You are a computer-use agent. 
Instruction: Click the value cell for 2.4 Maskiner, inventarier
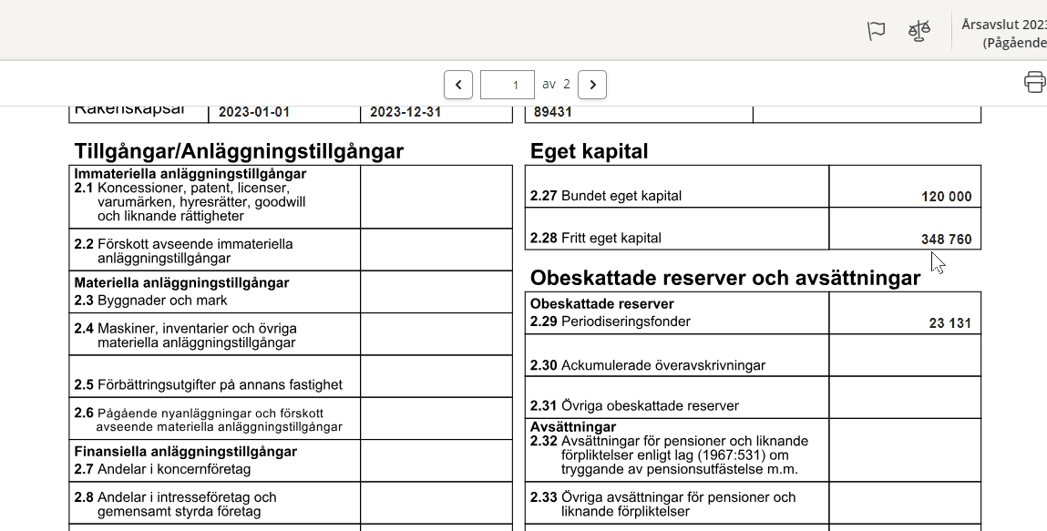coord(436,334)
